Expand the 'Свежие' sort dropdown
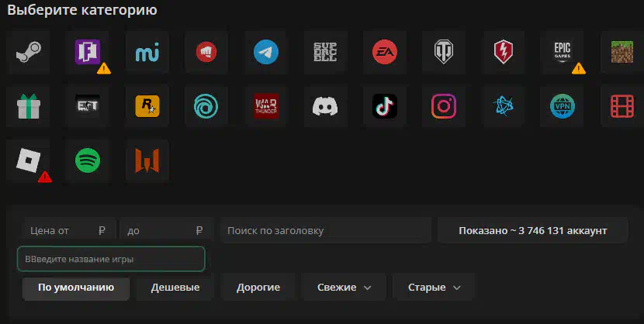The height and width of the screenshot is (324, 644). coord(344,287)
